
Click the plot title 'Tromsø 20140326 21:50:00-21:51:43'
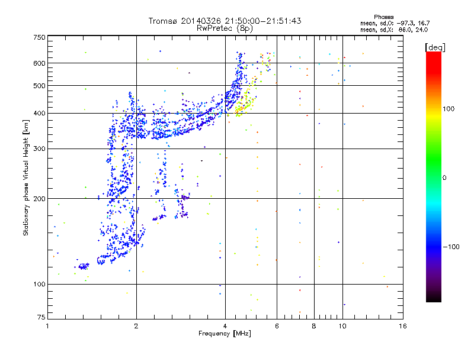coord(225,21)
